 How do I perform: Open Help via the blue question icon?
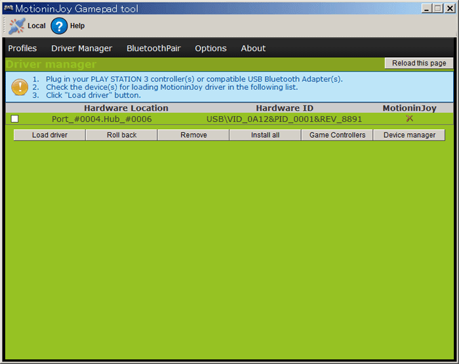tap(59, 26)
